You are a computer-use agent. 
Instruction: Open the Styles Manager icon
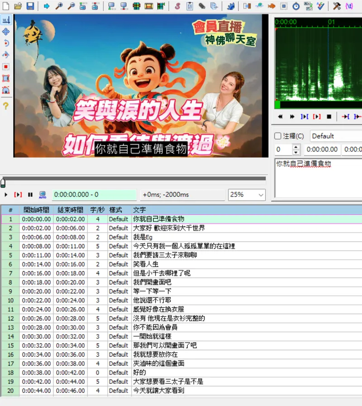[x=177, y=6]
